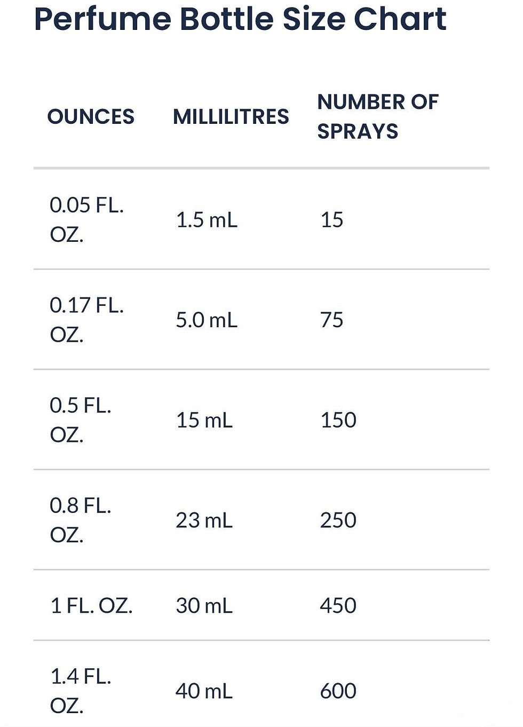Select the 250 sprays value

tap(338, 520)
